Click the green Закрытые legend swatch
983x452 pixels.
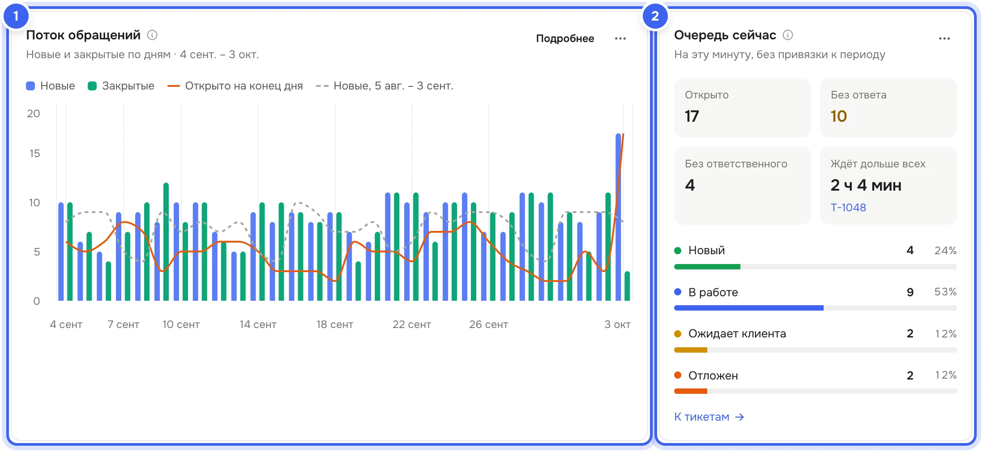tap(92, 86)
